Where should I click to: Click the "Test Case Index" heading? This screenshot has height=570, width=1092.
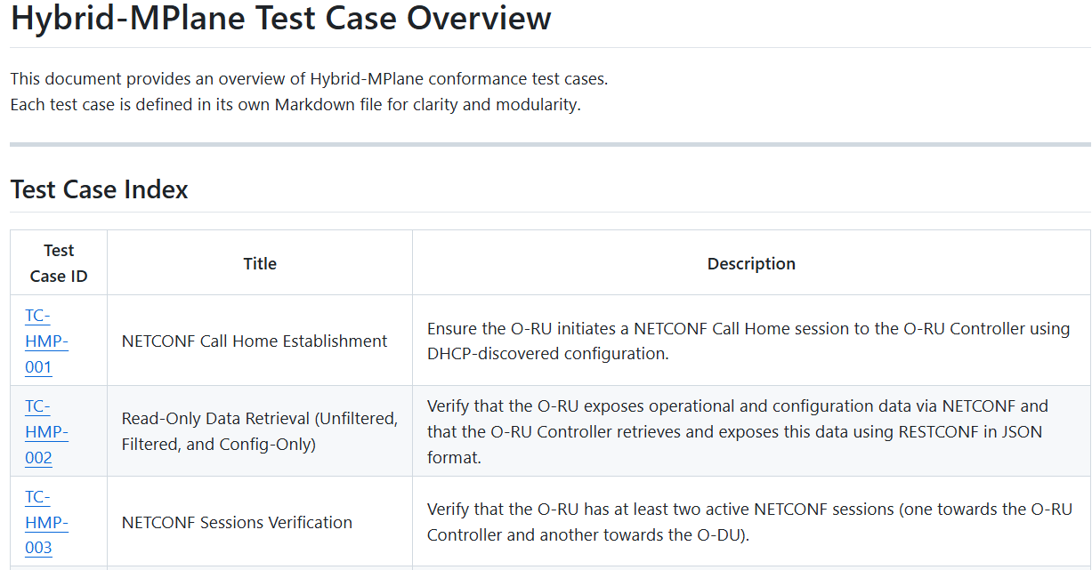(99, 189)
